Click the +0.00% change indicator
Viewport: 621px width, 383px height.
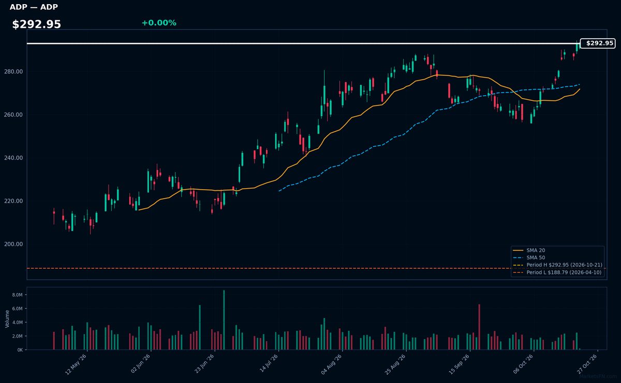[159, 23]
